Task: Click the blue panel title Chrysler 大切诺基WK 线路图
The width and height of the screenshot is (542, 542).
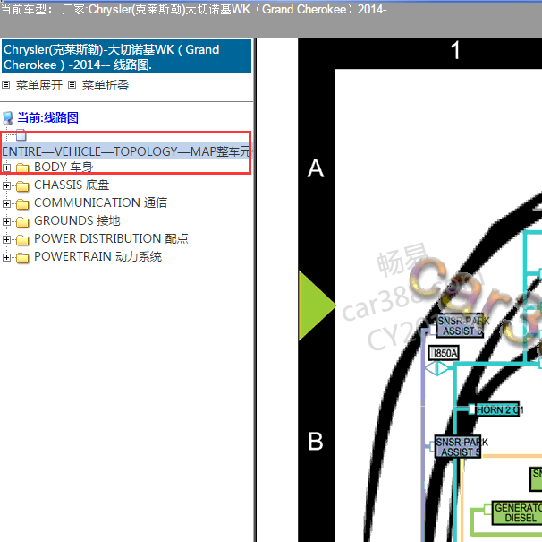Action: tap(126, 56)
